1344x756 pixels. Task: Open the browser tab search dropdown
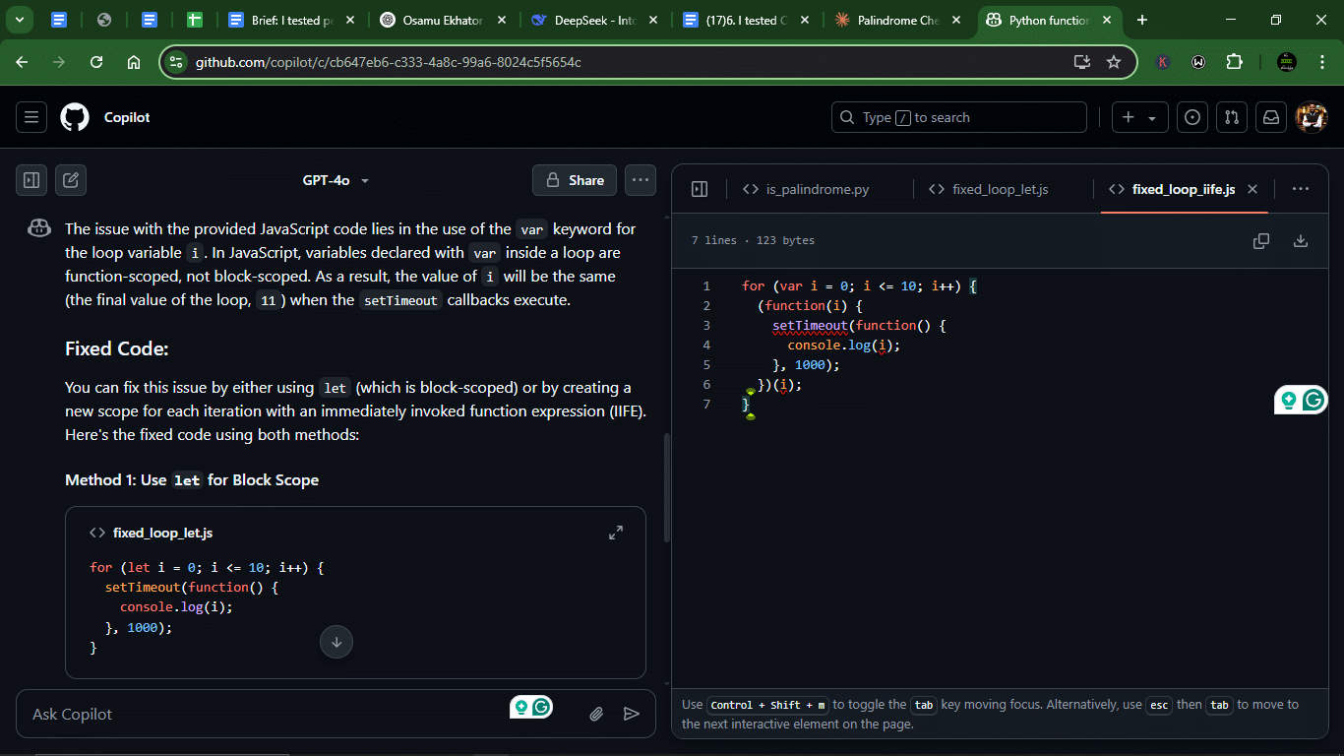coord(19,20)
